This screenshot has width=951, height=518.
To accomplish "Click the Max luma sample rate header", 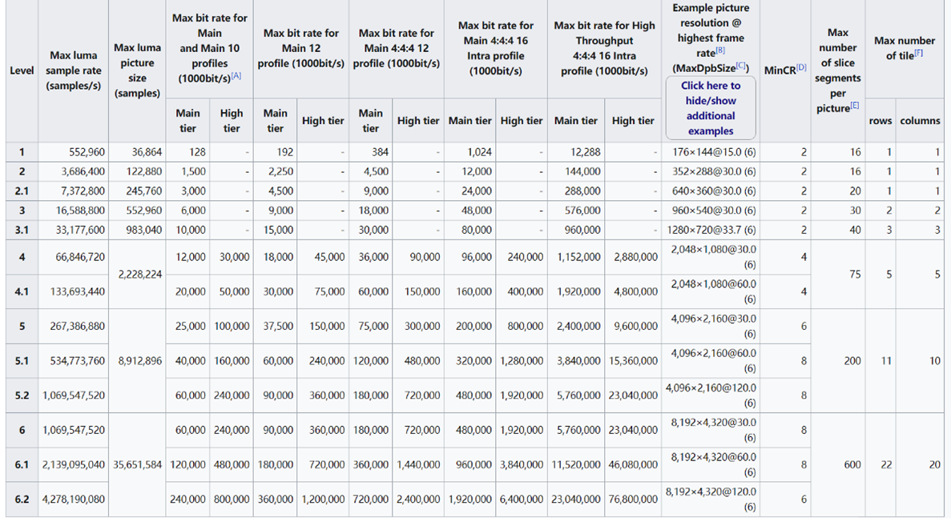I will click(75, 70).
